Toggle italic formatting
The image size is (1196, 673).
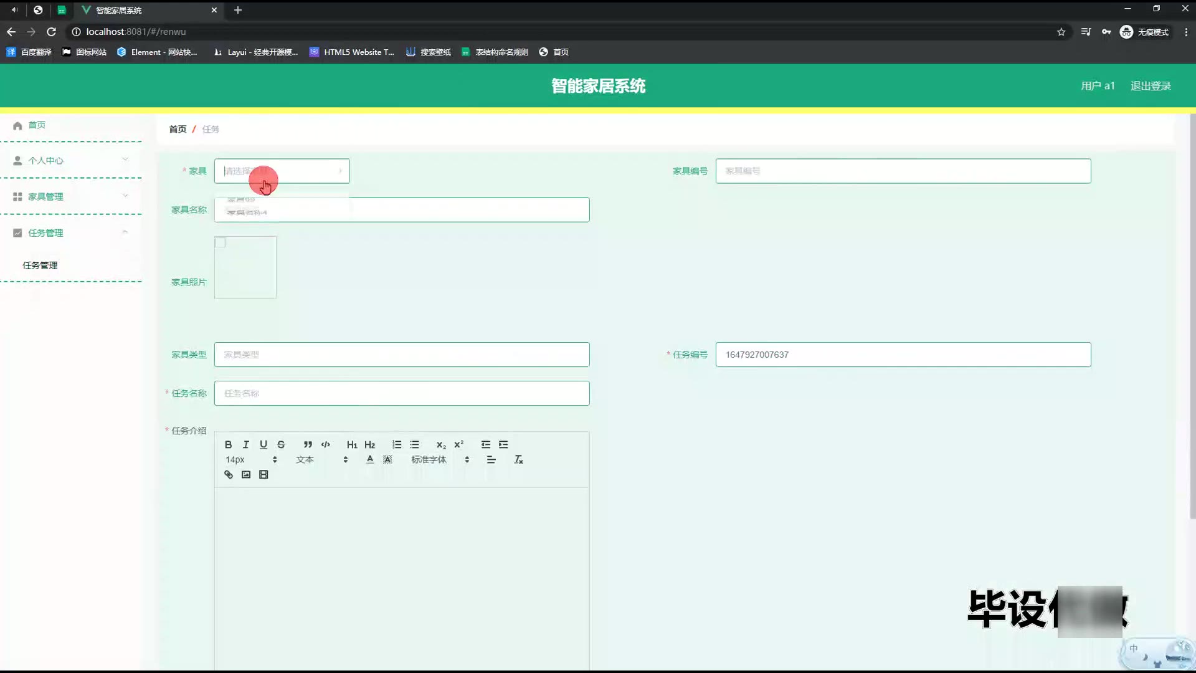246,444
